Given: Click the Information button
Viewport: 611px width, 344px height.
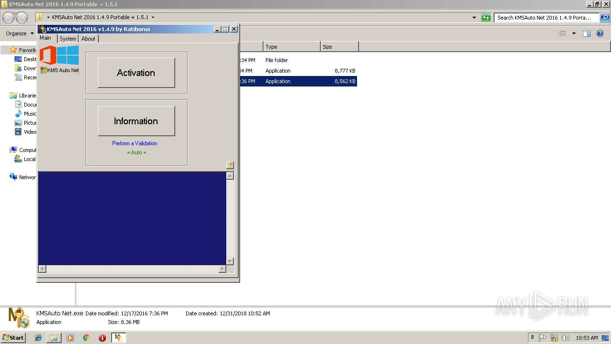Looking at the screenshot, I should click(x=136, y=121).
